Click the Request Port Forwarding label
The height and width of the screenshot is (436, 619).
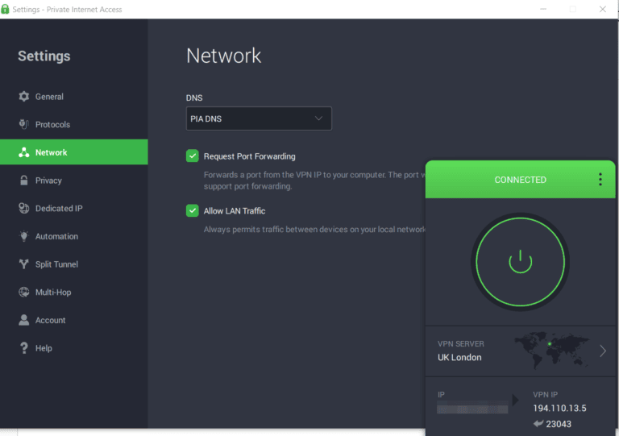(250, 156)
